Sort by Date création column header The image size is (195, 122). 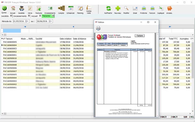tap(66, 39)
